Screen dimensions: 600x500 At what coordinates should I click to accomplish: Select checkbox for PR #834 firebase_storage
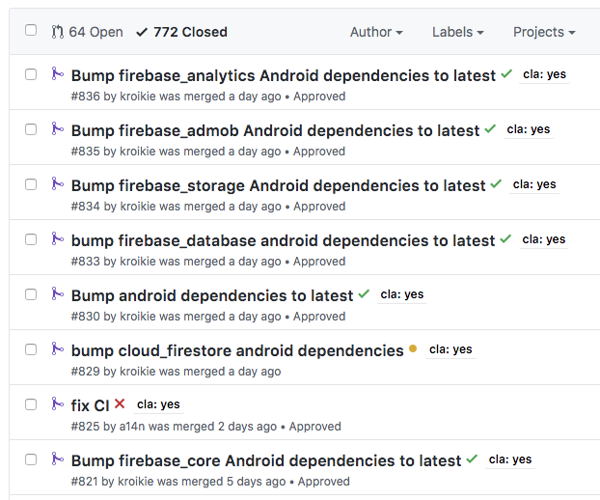(x=31, y=184)
